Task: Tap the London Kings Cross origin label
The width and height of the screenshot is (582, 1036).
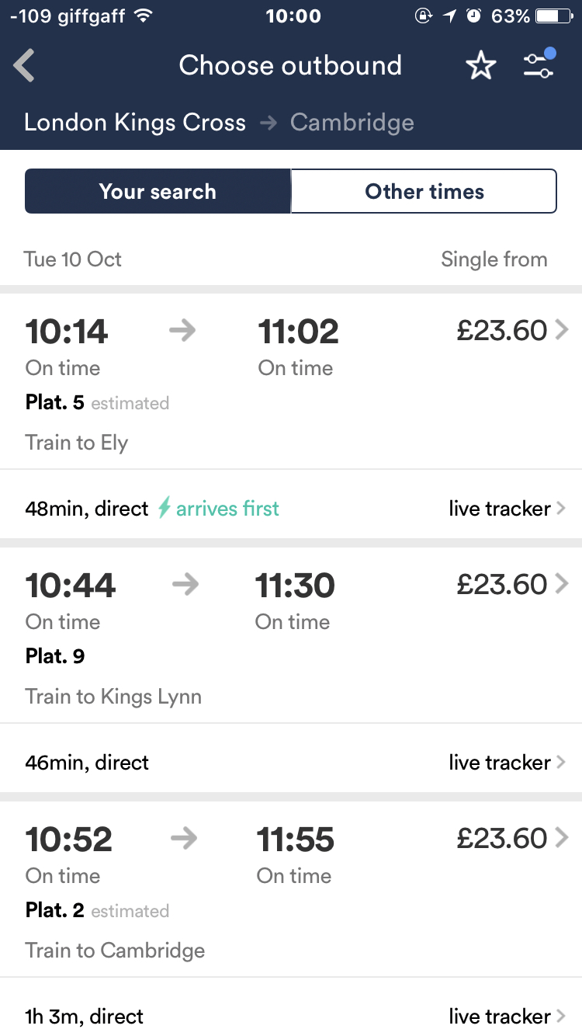Action: pos(135,123)
